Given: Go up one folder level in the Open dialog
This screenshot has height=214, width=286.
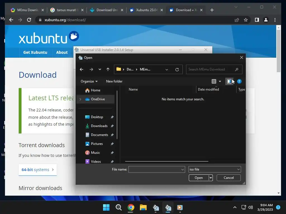Looking at the screenshot, I should (x=108, y=69).
